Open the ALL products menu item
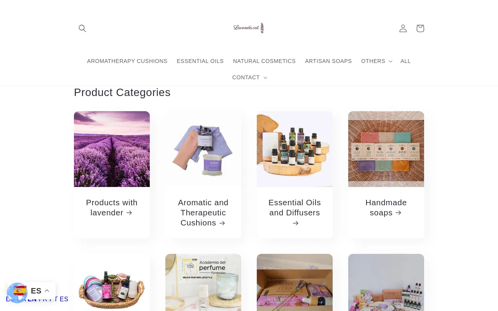Viewport: 498px width, 311px height. (405, 61)
